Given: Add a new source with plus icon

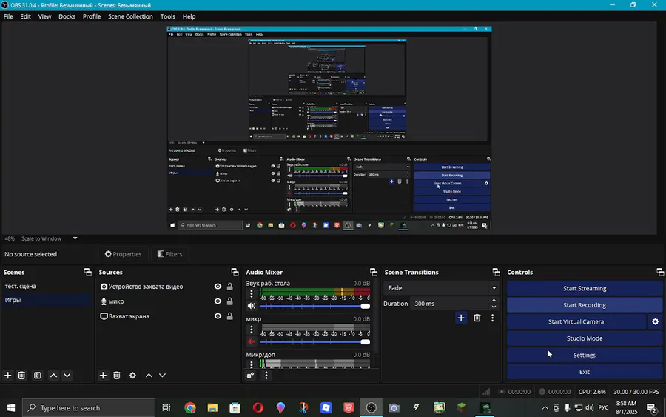Looking at the screenshot, I should click(103, 376).
